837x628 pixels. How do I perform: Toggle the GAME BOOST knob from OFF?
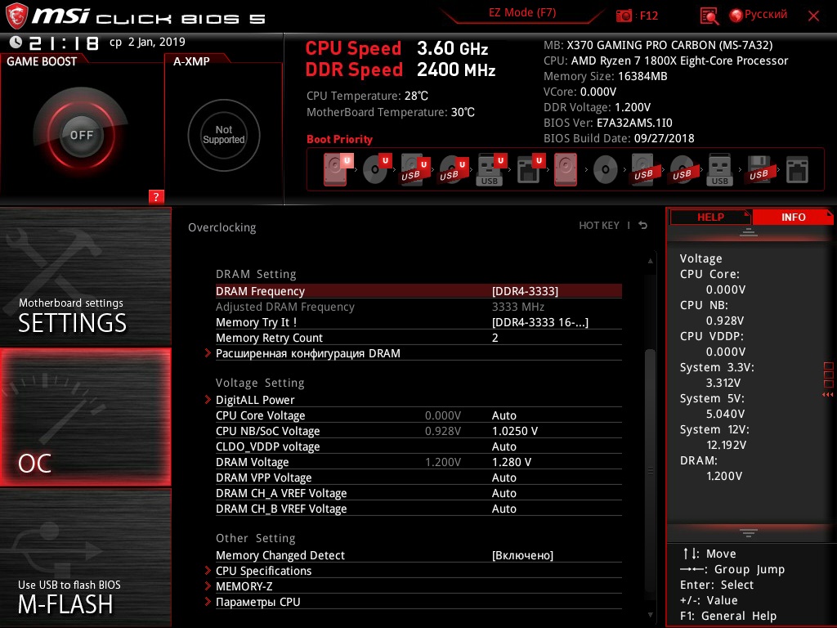[x=81, y=135]
